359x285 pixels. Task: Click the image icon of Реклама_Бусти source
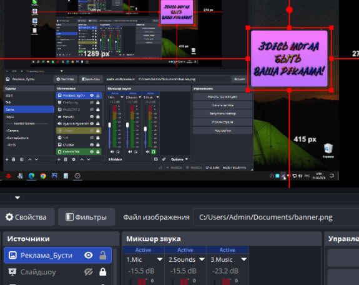12,255
